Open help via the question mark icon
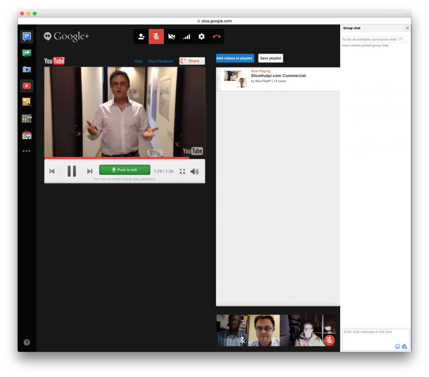The image size is (429, 377). (x=26, y=342)
